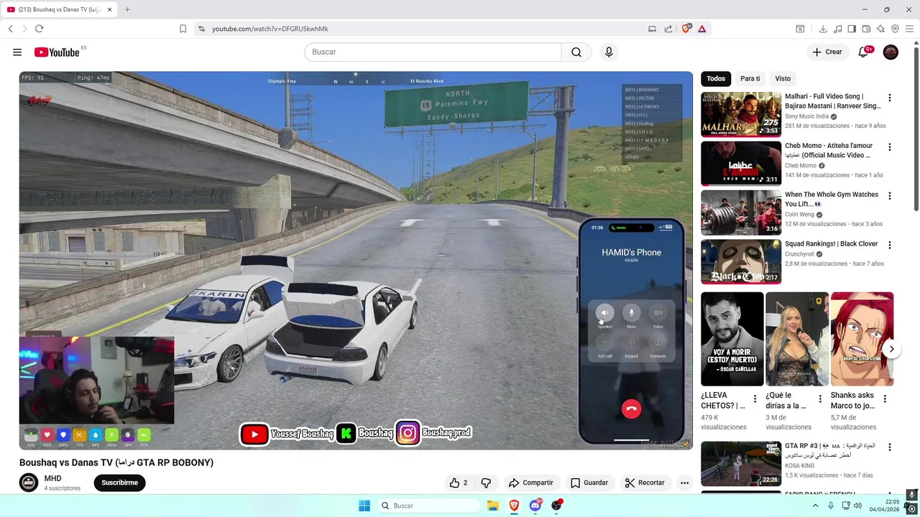
Task: Open the Shanks asks Marco short
Action: [862, 339]
